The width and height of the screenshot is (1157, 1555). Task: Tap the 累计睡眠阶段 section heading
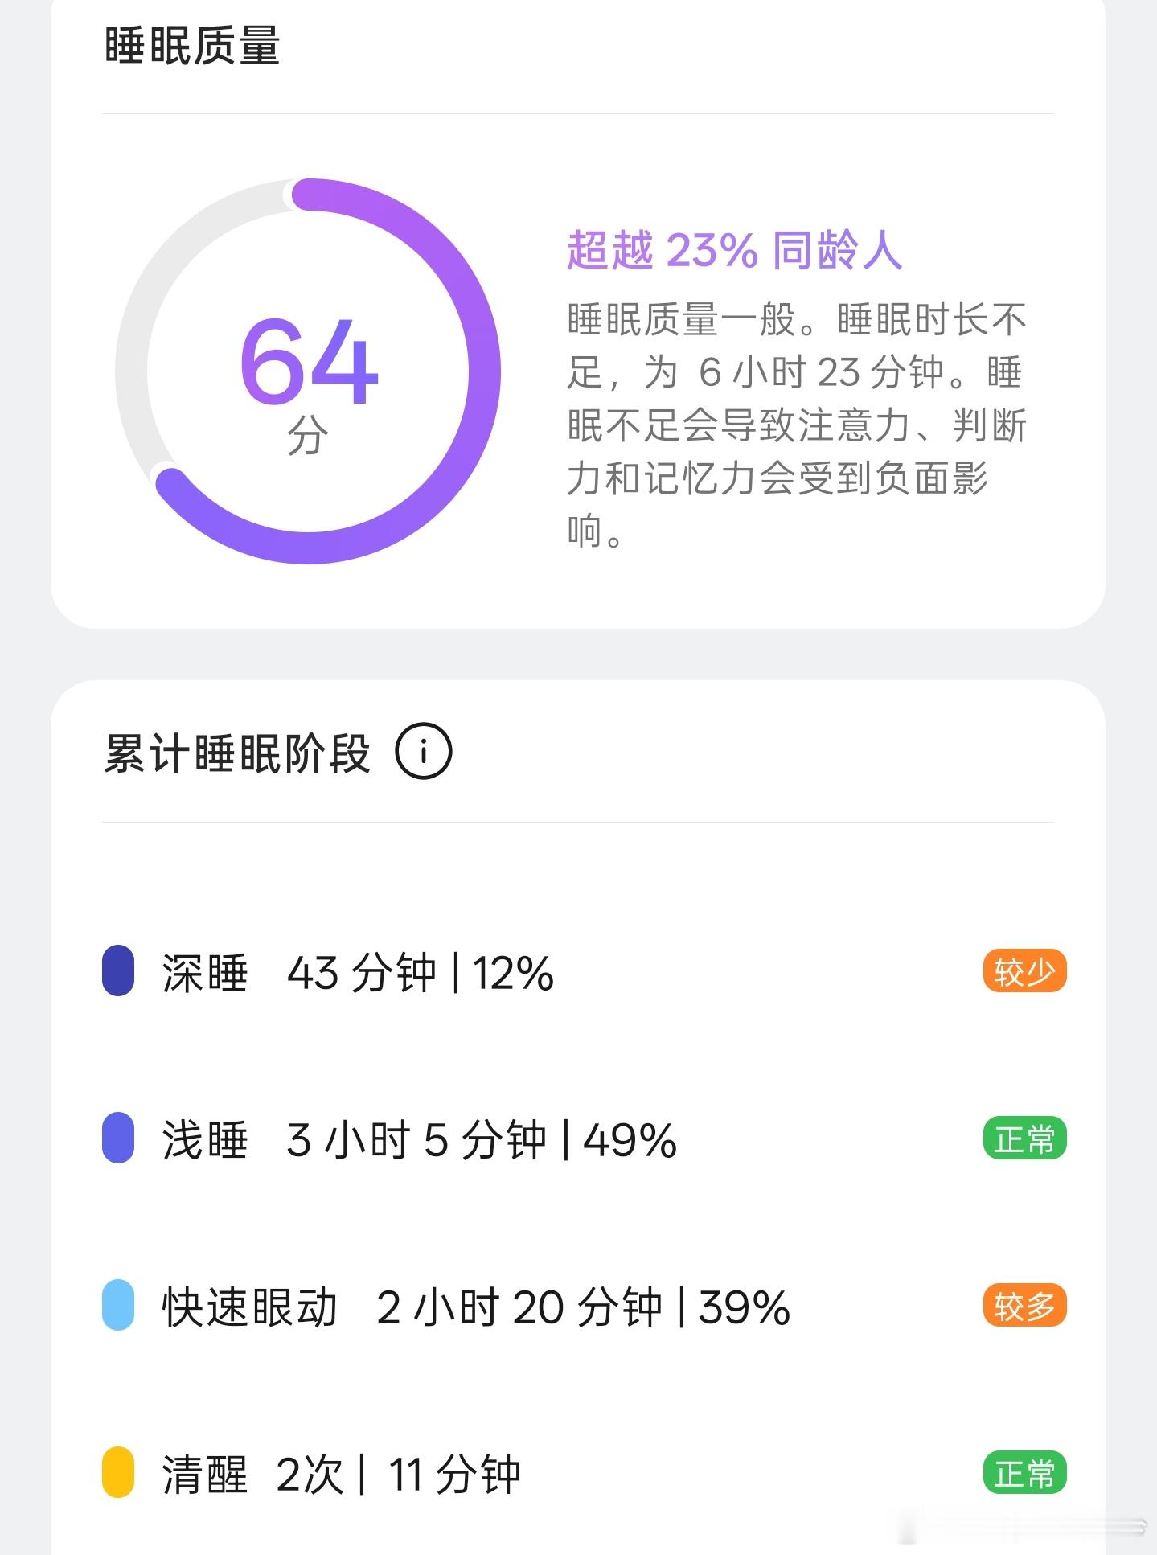237,753
